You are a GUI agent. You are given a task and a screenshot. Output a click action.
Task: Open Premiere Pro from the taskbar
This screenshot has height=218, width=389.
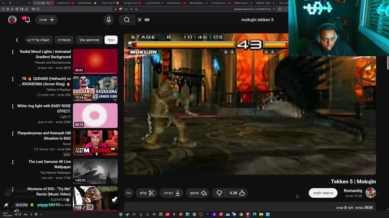click(208, 214)
